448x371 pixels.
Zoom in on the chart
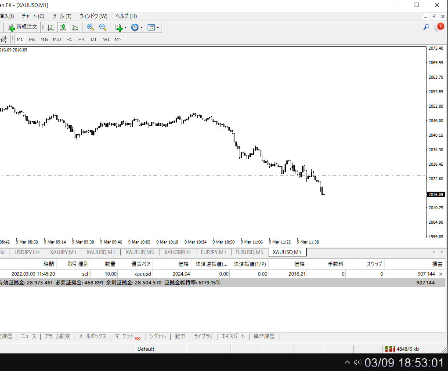tap(90, 27)
